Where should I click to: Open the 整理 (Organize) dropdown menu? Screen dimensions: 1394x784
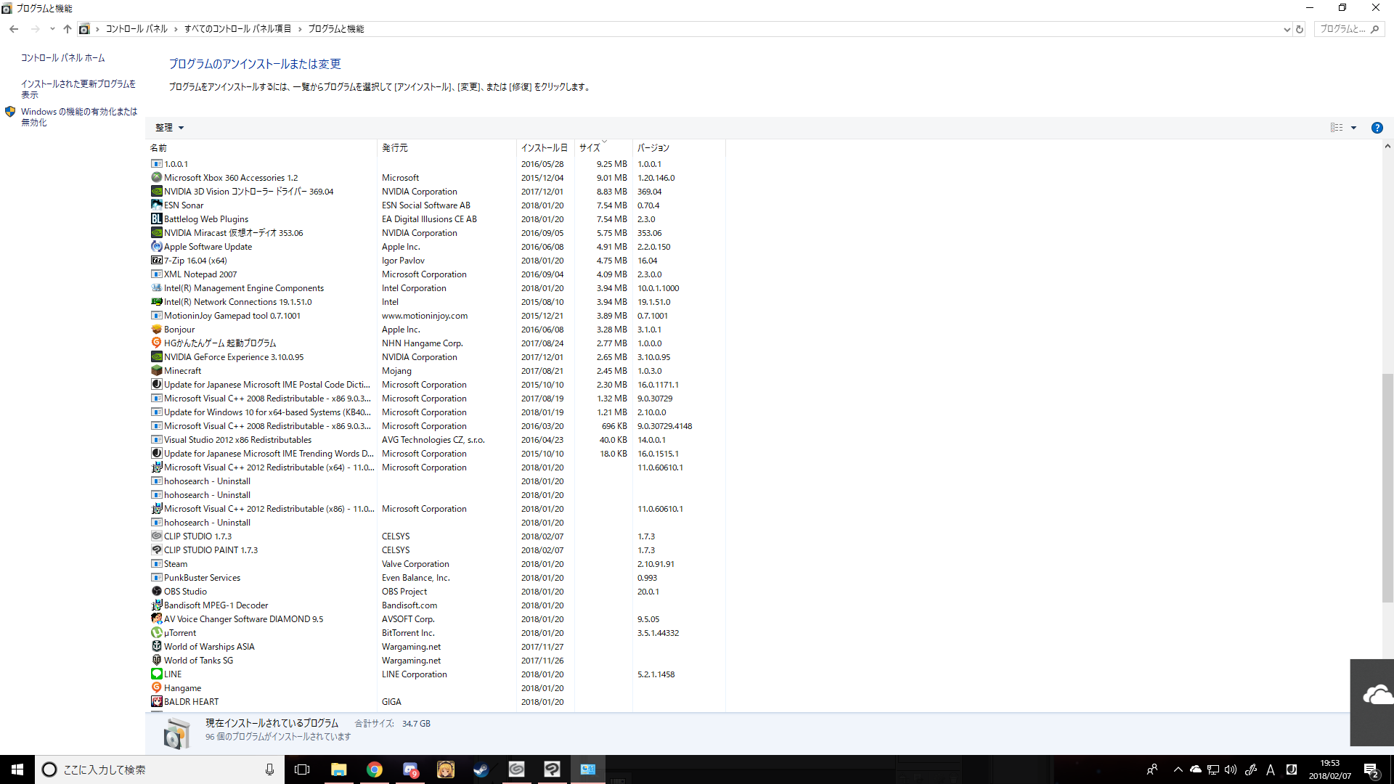pos(169,128)
